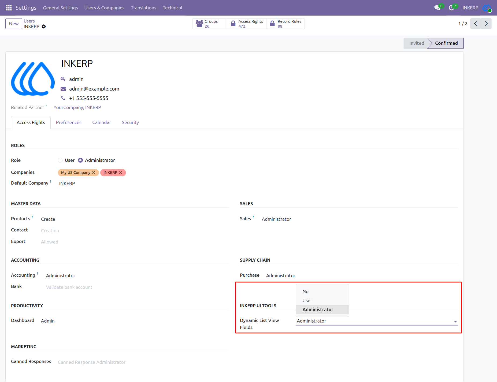This screenshot has height=382, width=497.
Task: Open Translations menu
Action: 143,8
